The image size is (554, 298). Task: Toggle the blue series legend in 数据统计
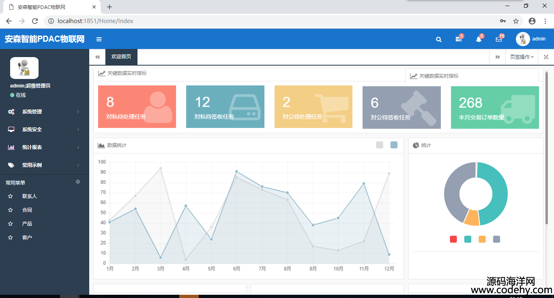[394, 145]
